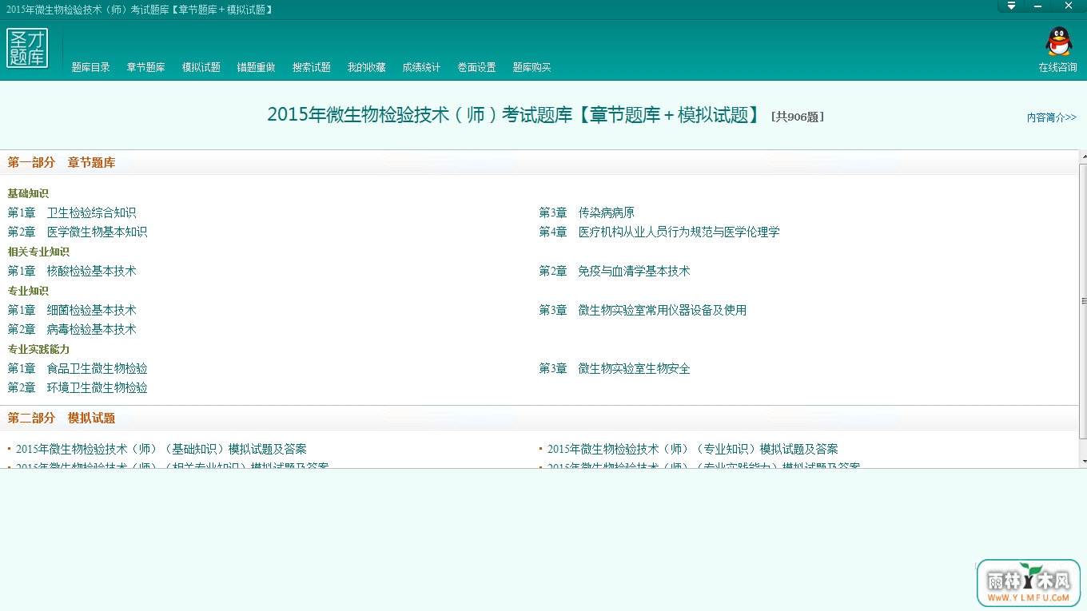Click the 题库购买 menu item

point(532,68)
